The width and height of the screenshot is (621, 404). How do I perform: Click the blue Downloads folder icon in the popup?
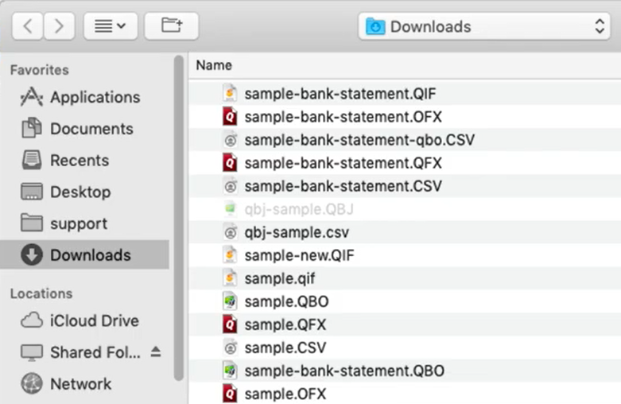coord(375,26)
